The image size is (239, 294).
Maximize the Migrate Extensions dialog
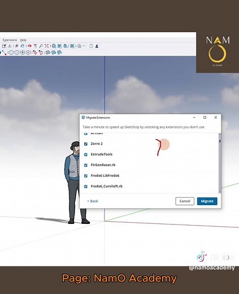tap(205, 118)
